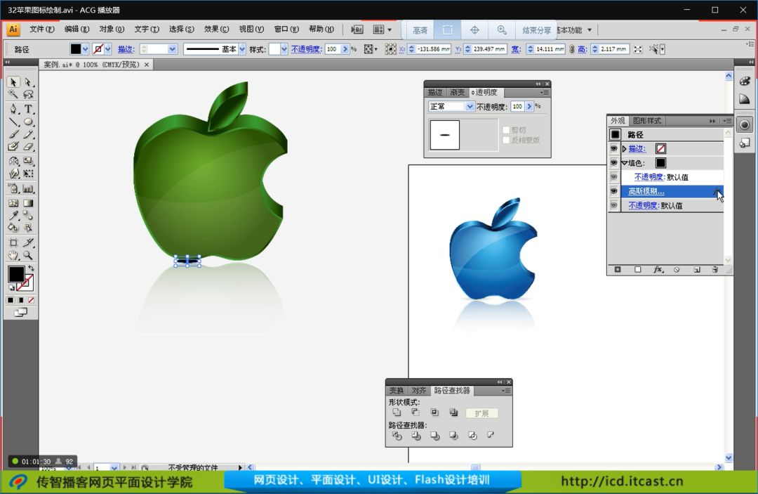The height and width of the screenshot is (494, 758).
Task: Hide the 高斯模糊 effect via its eye icon
Action: [614, 191]
